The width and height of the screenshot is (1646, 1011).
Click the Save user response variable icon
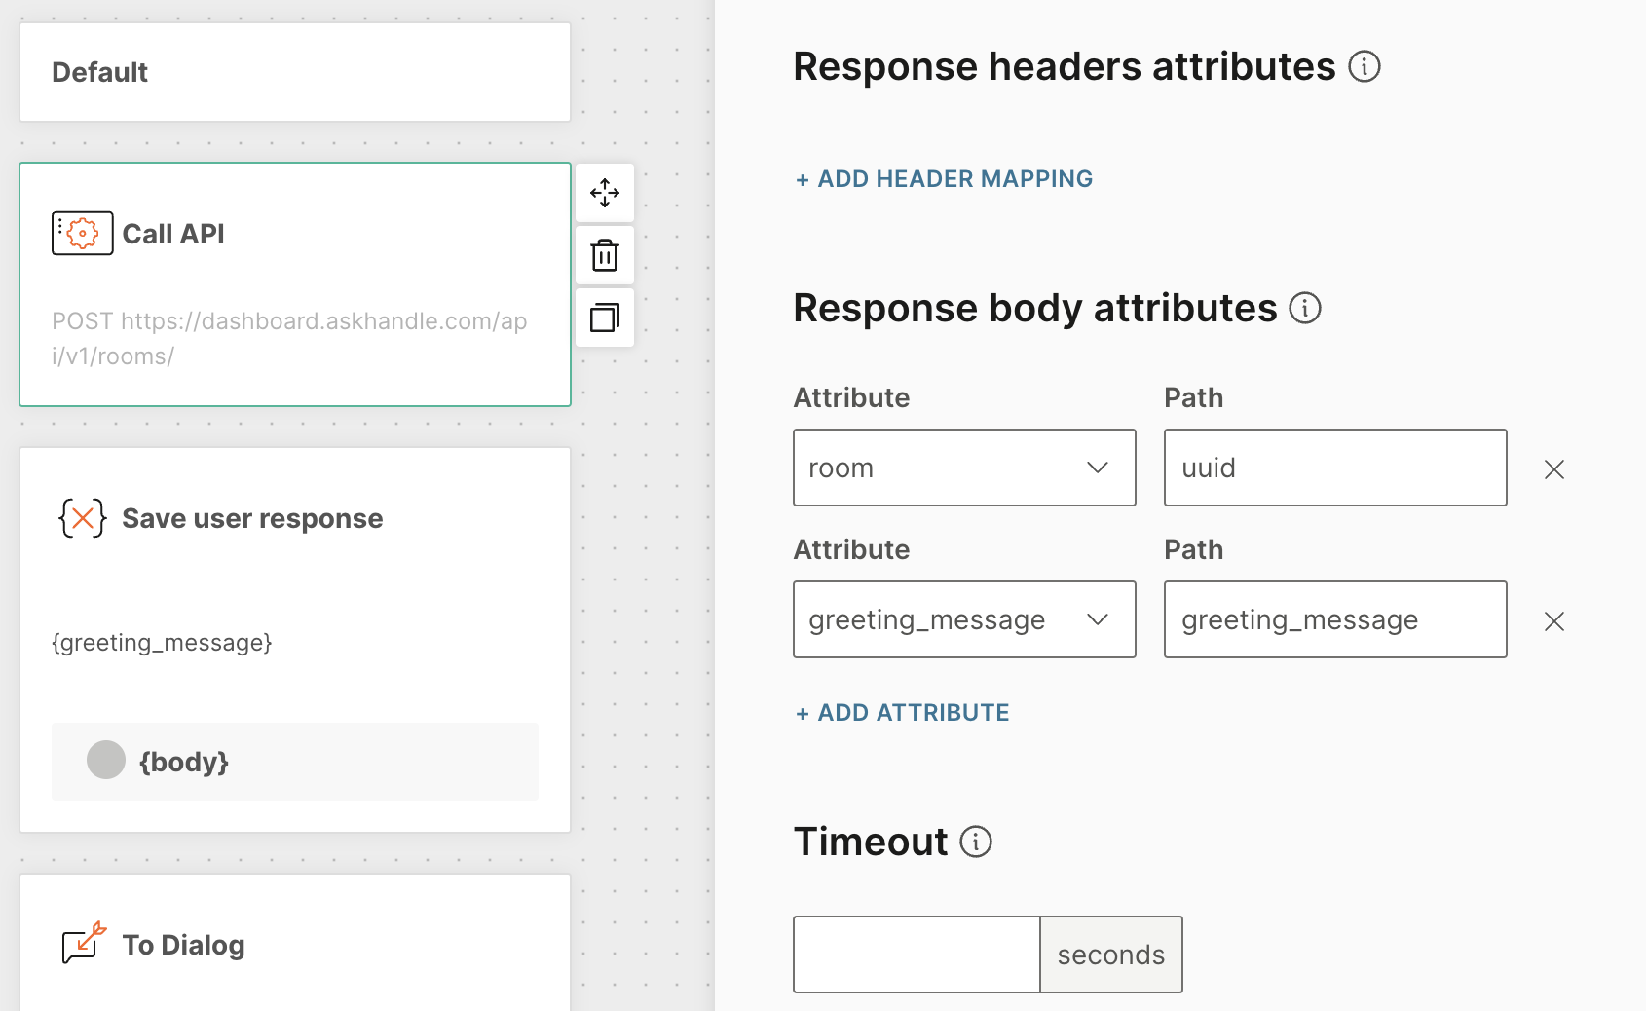click(x=83, y=518)
